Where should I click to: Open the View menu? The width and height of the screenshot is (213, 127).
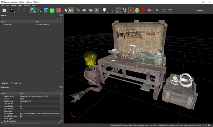[8, 6]
